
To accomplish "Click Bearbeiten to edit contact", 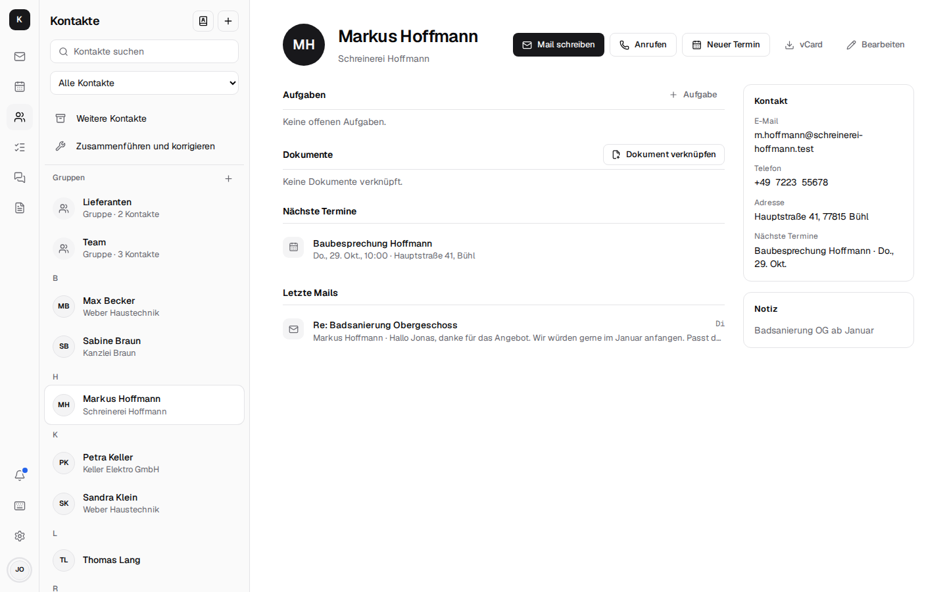I will (x=875, y=45).
